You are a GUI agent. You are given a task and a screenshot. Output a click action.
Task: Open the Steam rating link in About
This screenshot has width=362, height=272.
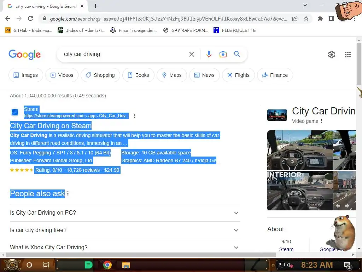point(286,249)
